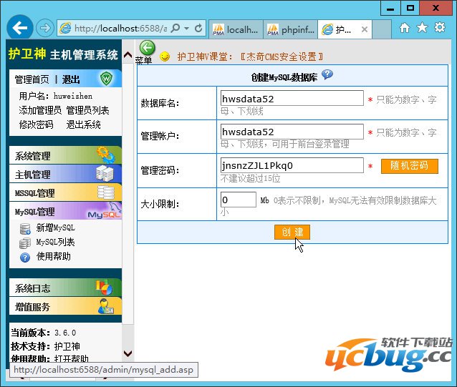Click the 管理密码 input field
This screenshot has width=457, height=387.
(x=292, y=165)
